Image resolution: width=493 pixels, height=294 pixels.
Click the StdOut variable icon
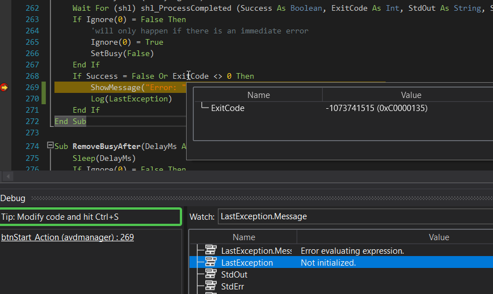click(211, 275)
